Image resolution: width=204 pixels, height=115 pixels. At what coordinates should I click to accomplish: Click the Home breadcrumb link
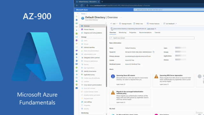pyautogui.click(x=83, y=14)
